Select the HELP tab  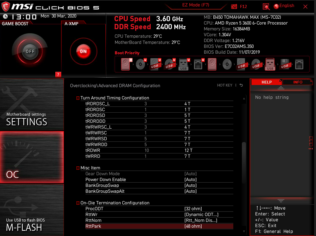click(x=267, y=82)
